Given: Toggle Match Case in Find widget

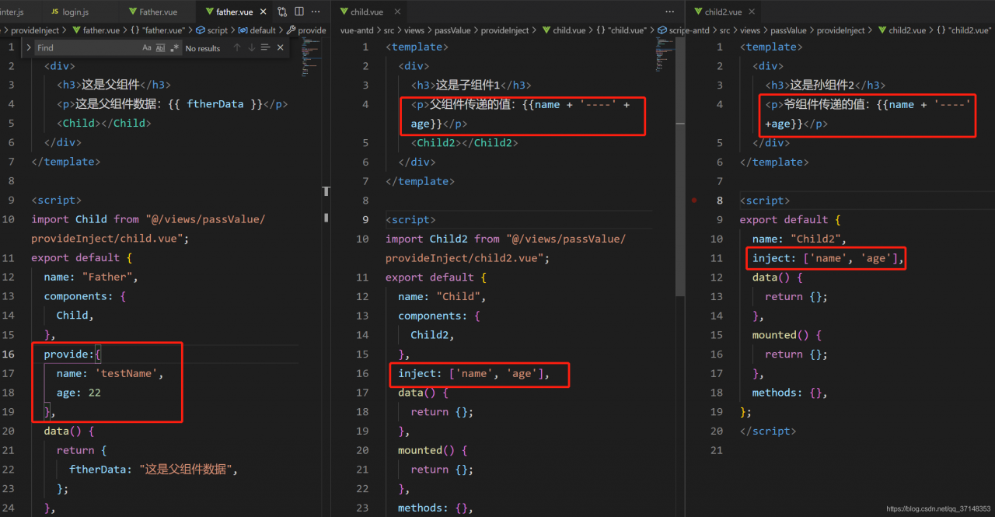Looking at the screenshot, I should [147, 48].
